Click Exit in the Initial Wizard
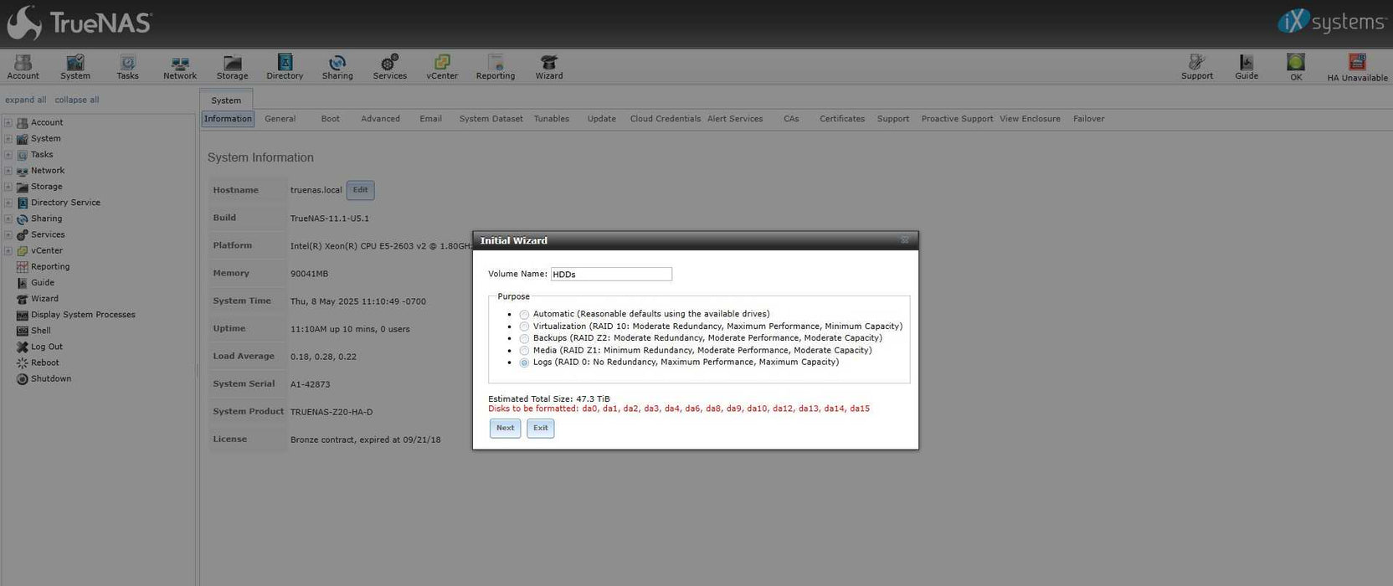Screen dimensions: 1393x586 (x=541, y=429)
